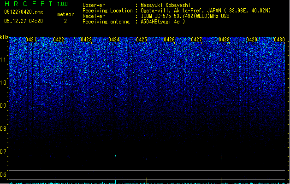Select the filename 0512270420.png
Image resolution: width=290 pixels, height=184 pixels.
[24, 12]
